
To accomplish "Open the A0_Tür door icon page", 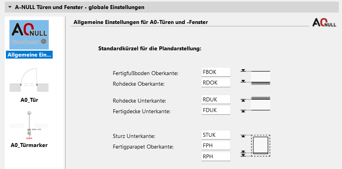I will pos(29,80).
